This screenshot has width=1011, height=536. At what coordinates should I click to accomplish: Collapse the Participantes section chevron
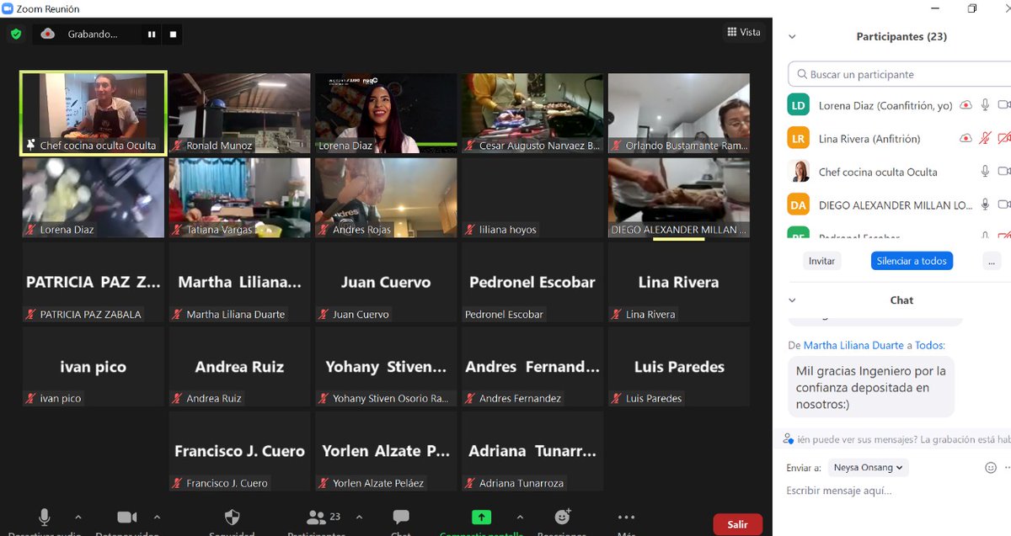pos(791,36)
